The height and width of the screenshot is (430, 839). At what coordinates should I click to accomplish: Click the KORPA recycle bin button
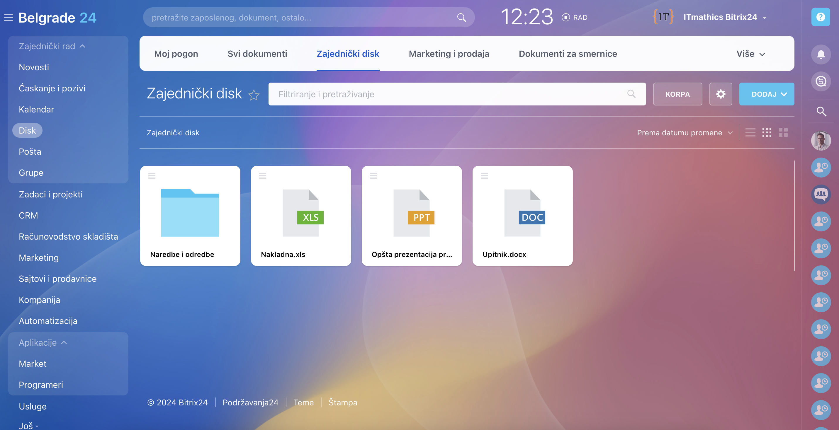(677, 94)
